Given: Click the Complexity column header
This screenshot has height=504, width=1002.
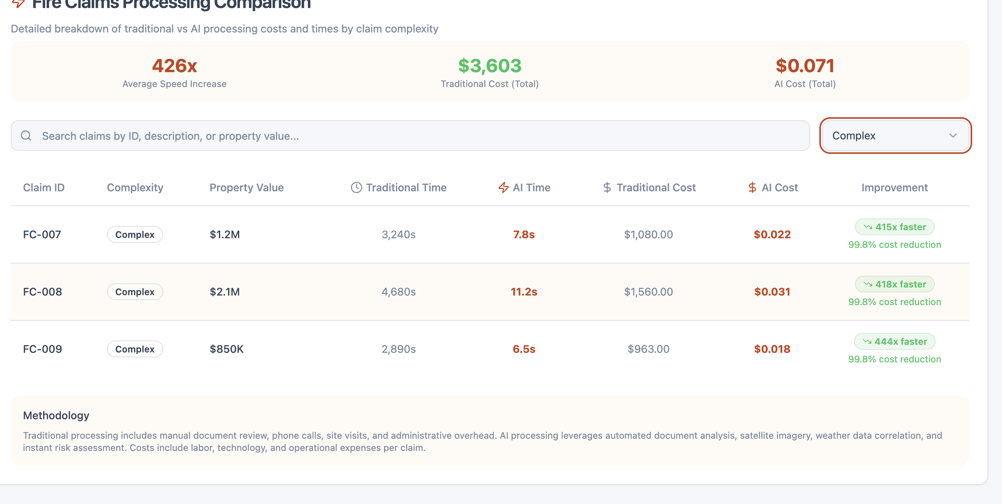Looking at the screenshot, I should [135, 188].
